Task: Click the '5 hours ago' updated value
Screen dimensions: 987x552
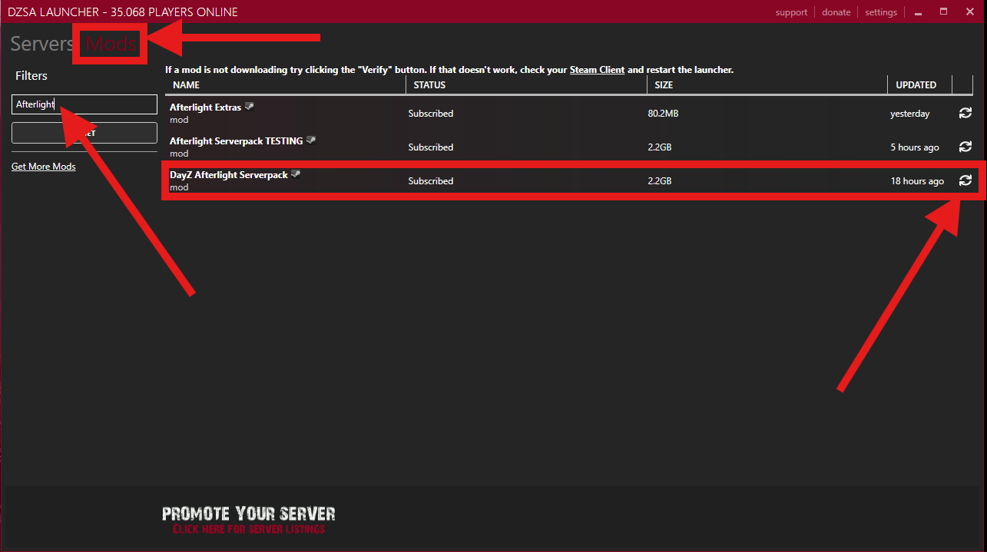Action: point(915,147)
